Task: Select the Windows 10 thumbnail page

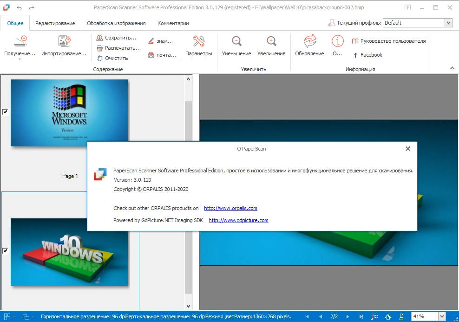Action: pyautogui.click(x=69, y=252)
